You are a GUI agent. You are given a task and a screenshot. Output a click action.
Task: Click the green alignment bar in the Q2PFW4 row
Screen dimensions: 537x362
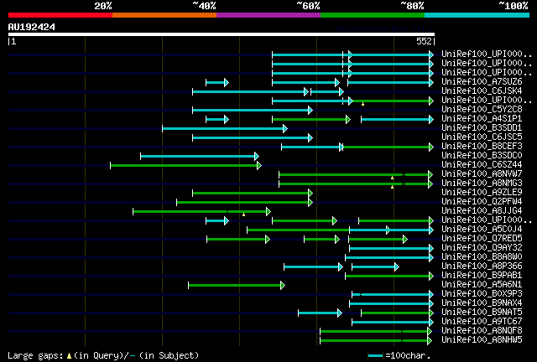244,203
